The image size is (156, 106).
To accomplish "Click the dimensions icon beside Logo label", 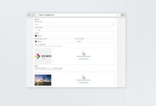I will 38,45.
